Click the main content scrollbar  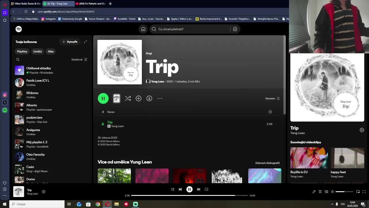coord(285,75)
